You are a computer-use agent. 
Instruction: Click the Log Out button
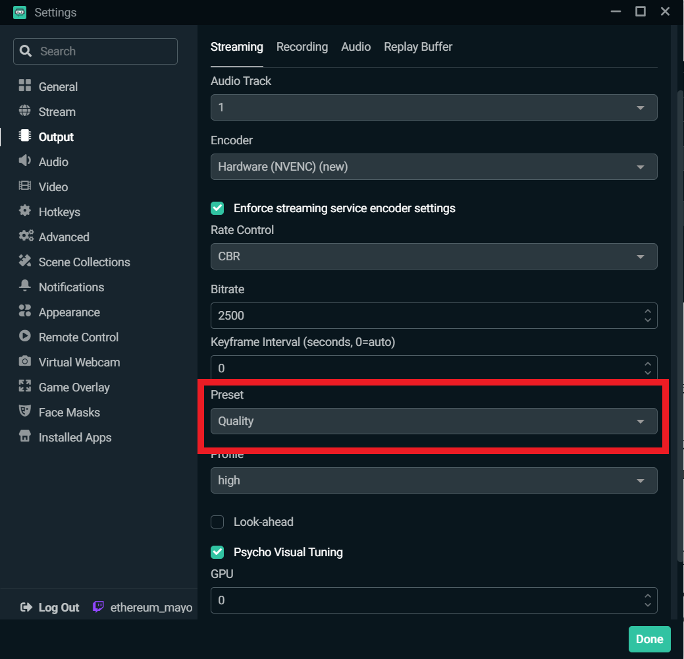click(x=50, y=608)
